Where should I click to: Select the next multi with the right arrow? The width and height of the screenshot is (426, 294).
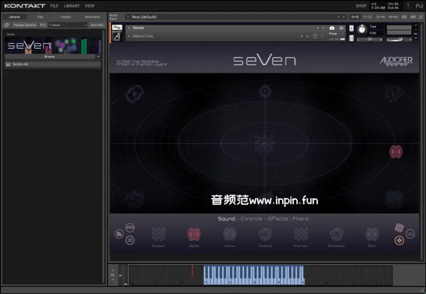[344, 17]
